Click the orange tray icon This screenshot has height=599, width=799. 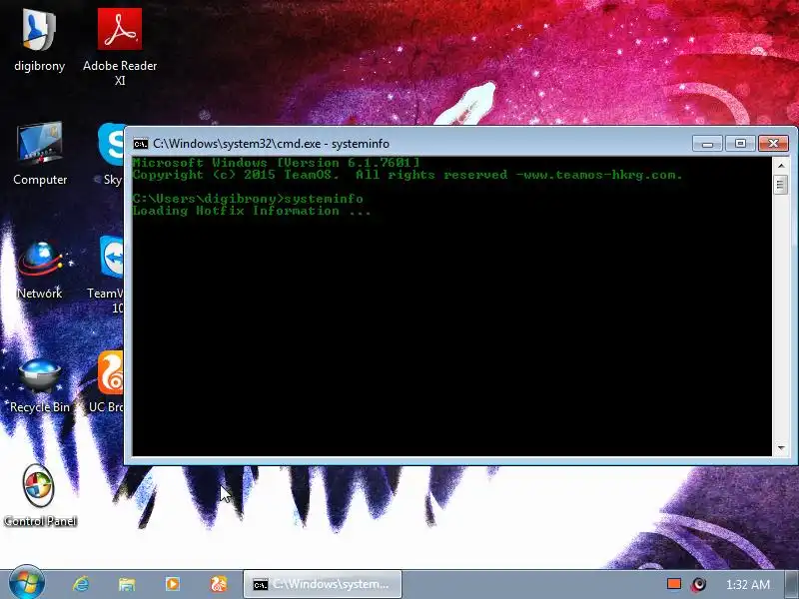(x=674, y=584)
